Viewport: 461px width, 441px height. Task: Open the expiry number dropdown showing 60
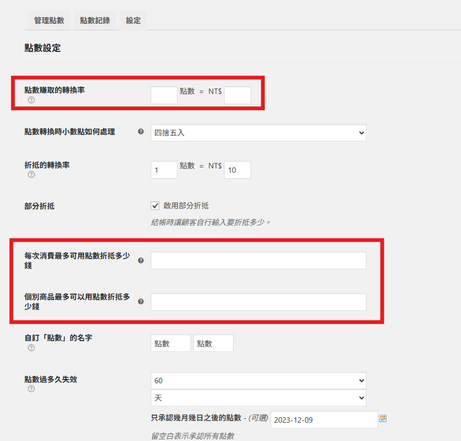(258, 381)
